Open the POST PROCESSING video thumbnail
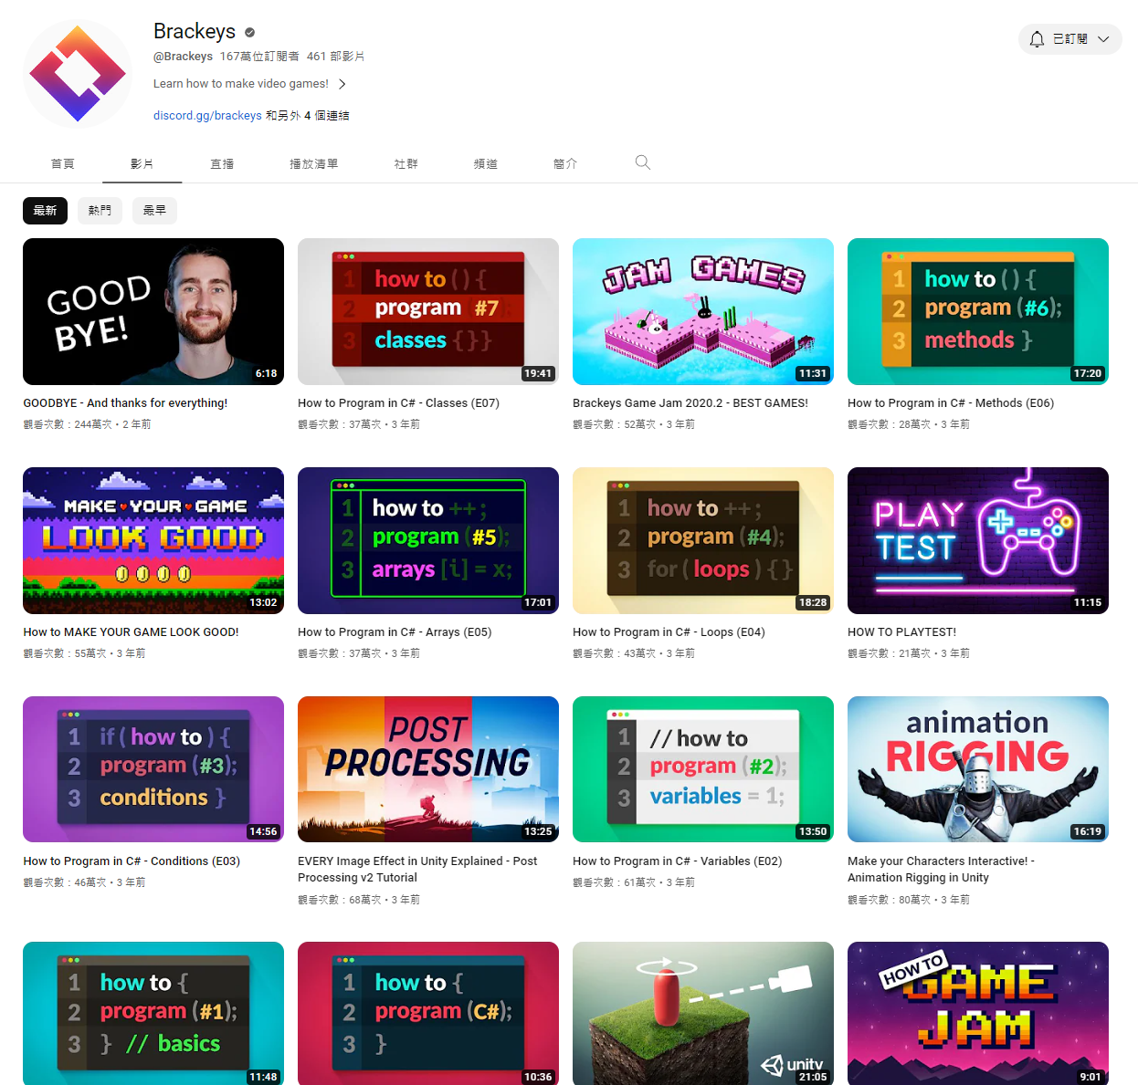Screen dimensions: 1138x1085 coord(428,769)
